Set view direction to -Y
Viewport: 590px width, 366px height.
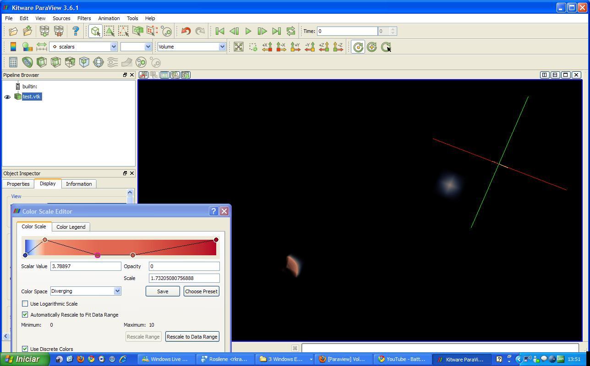click(310, 47)
